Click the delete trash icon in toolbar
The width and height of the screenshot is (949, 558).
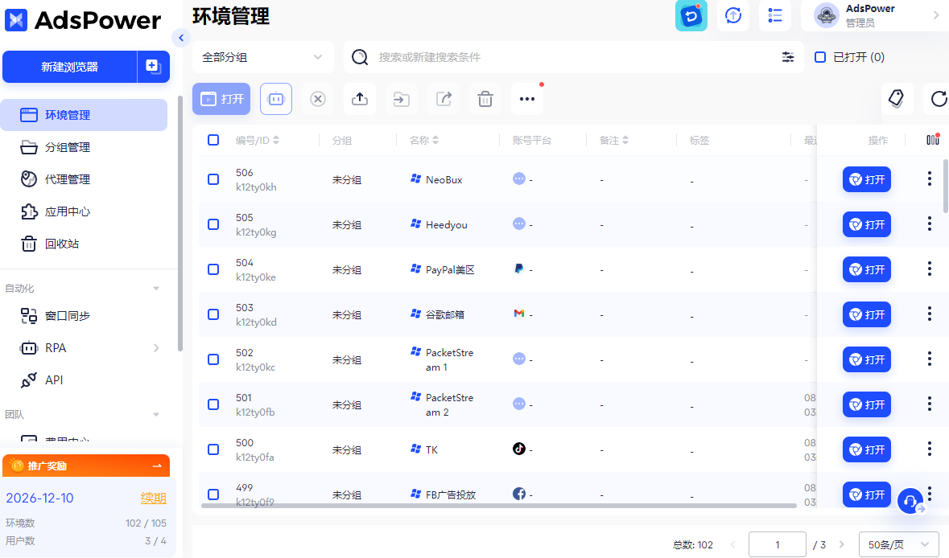pyautogui.click(x=485, y=99)
